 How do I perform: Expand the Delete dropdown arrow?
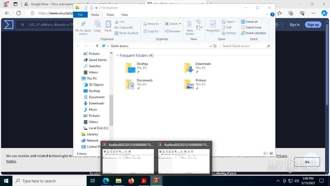point(180,24)
